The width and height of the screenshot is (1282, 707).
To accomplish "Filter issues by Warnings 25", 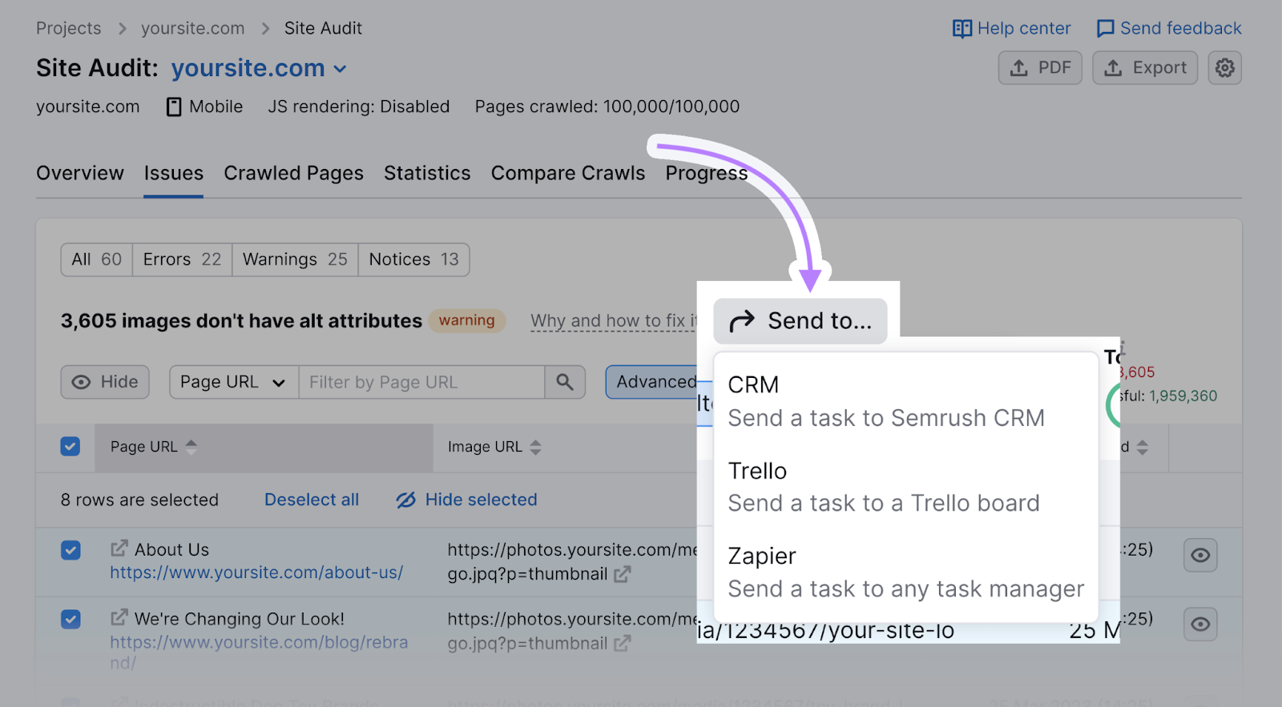I will pyautogui.click(x=295, y=259).
